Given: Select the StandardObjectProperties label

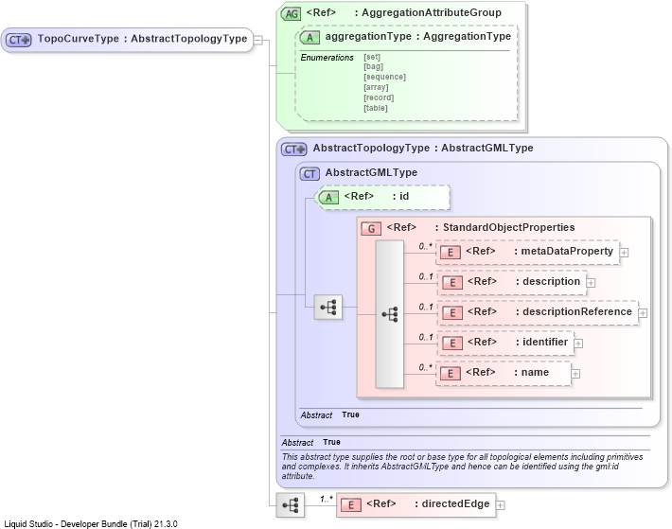Looking at the screenshot, I should tap(508, 227).
